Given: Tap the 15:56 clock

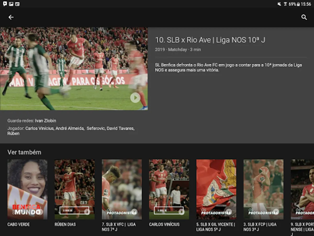Looking at the screenshot, I should coord(306,4).
